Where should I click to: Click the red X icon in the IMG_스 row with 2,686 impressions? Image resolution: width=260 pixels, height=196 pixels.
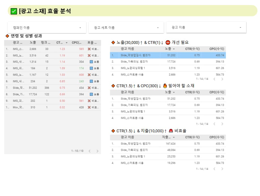pos(89,49)
